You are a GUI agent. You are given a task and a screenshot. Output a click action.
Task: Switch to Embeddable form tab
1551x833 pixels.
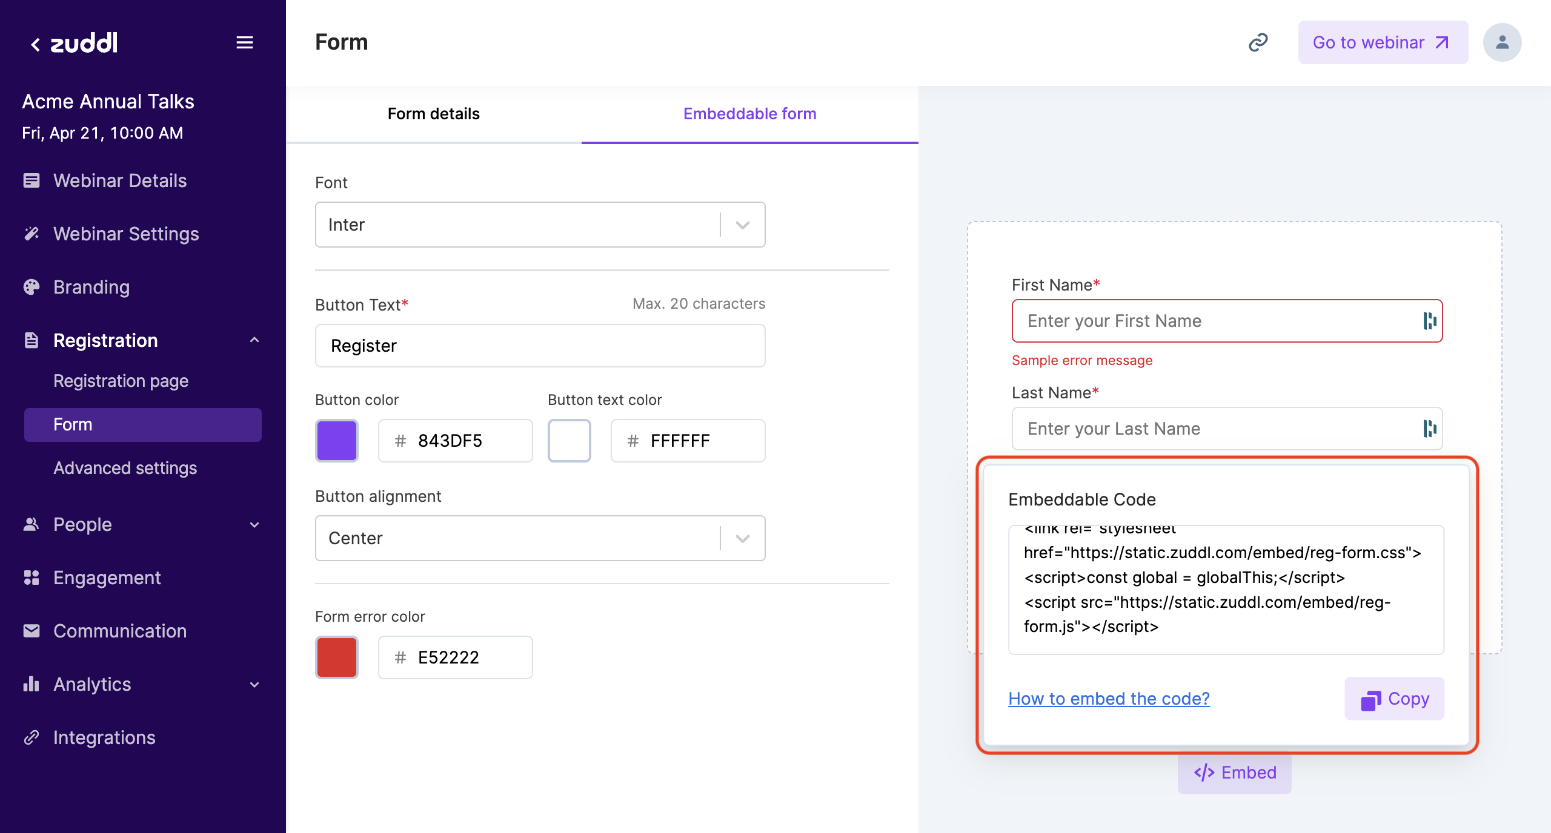[750, 114]
